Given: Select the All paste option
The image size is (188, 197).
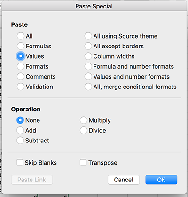Looking at the screenshot, I should (21, 36).
